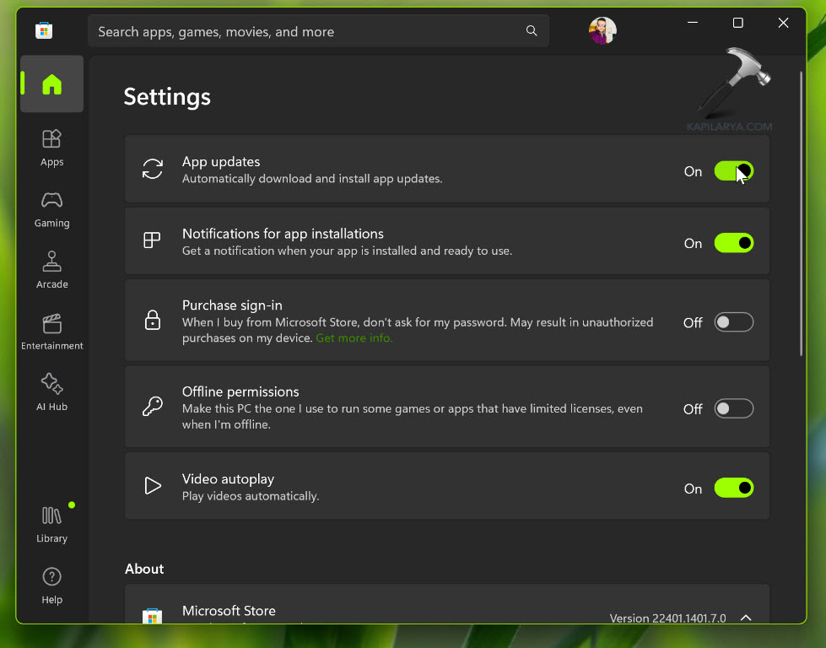
Task: Open the 'Get more info.' link
Action: coord(354,338)
